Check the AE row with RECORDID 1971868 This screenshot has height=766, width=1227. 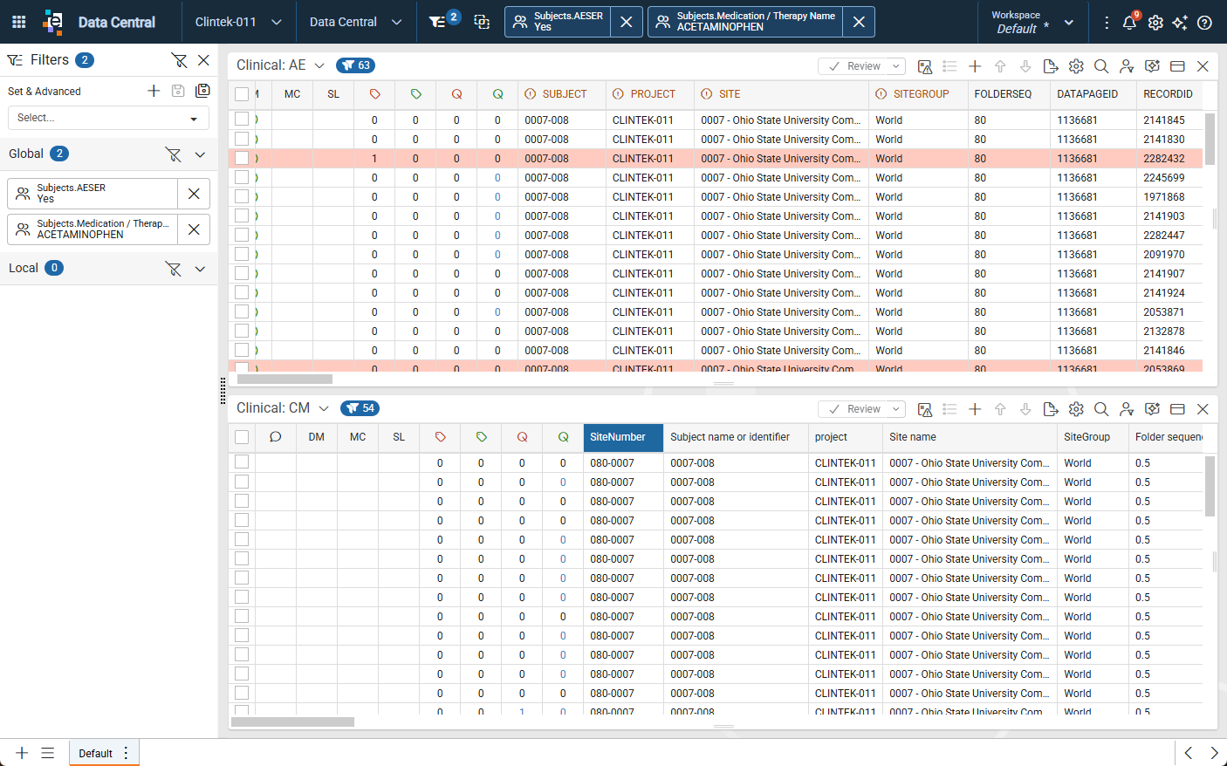(242, 196)
